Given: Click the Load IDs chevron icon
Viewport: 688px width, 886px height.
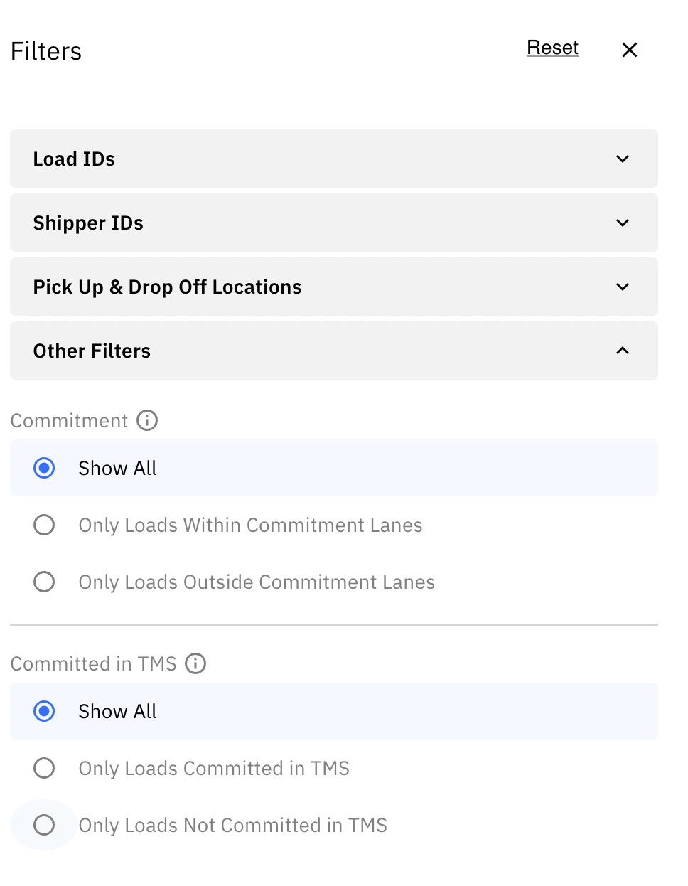Looking at the screenshot, I should pyautogui.click(x=622, y=159).
